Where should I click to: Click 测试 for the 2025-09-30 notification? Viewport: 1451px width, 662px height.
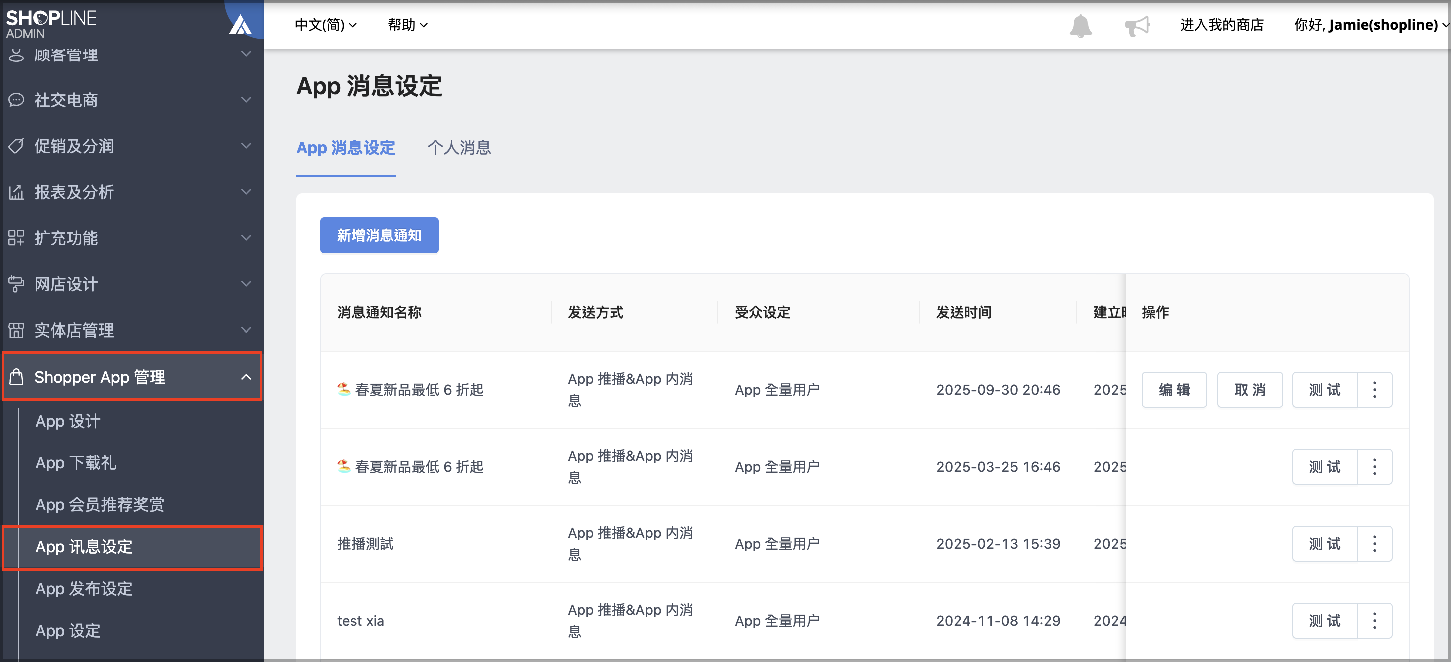(1325, 389)
